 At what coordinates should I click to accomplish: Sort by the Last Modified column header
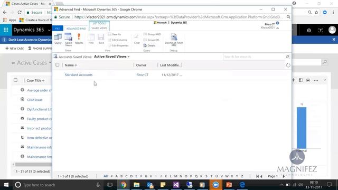point(170,65)
